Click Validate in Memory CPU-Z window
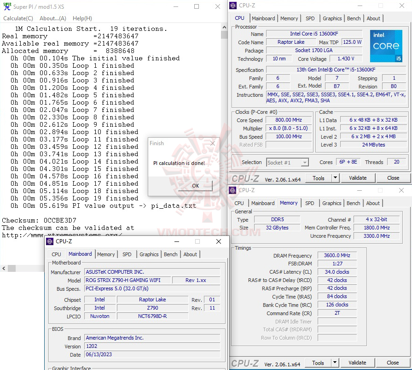The image size is (412, 370). point(357,363)
